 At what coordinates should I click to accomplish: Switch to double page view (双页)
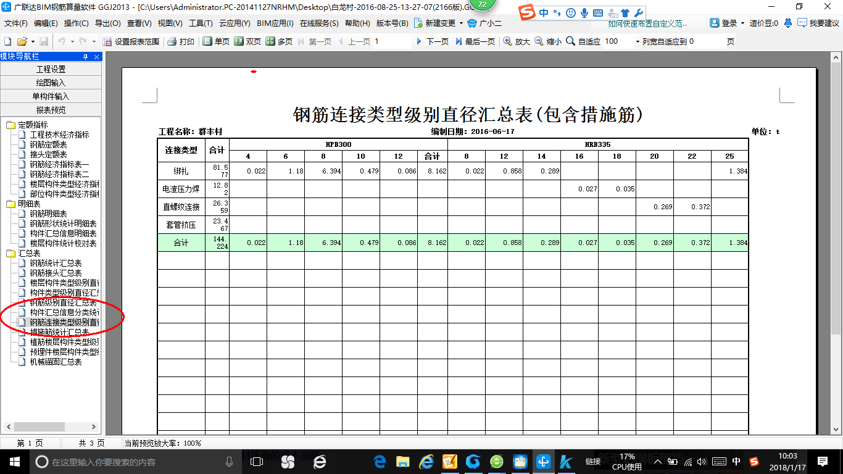tap(247, 41)
